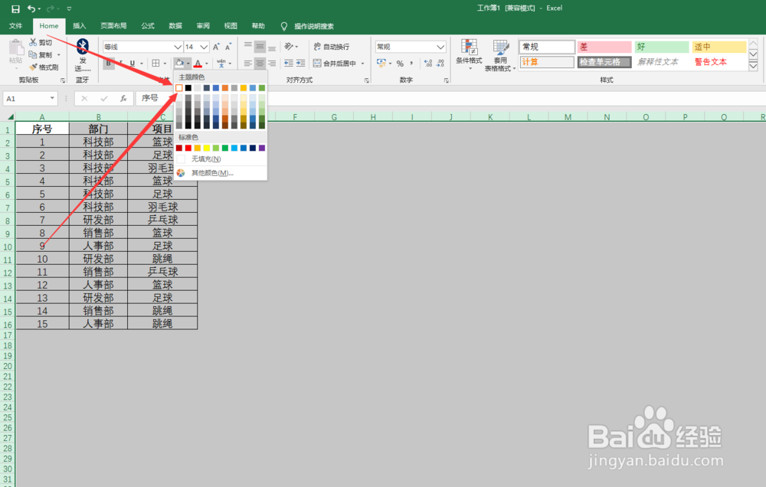Click 合并后居中 merge and center
Screen dimensions: 766x487
pyautogui.click(x=336, y=63)
